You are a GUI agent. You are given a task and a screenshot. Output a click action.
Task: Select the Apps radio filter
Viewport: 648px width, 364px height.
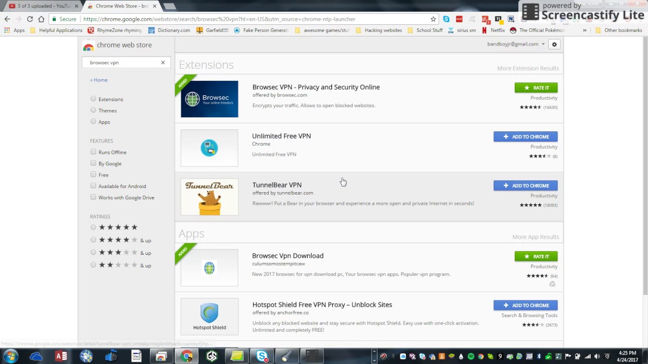[93, 121]
